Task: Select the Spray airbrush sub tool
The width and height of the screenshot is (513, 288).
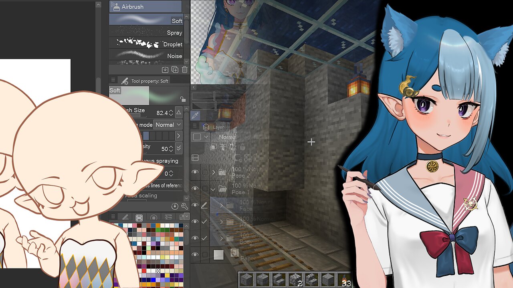Action: pyautogui.click(x=146, y=31)
